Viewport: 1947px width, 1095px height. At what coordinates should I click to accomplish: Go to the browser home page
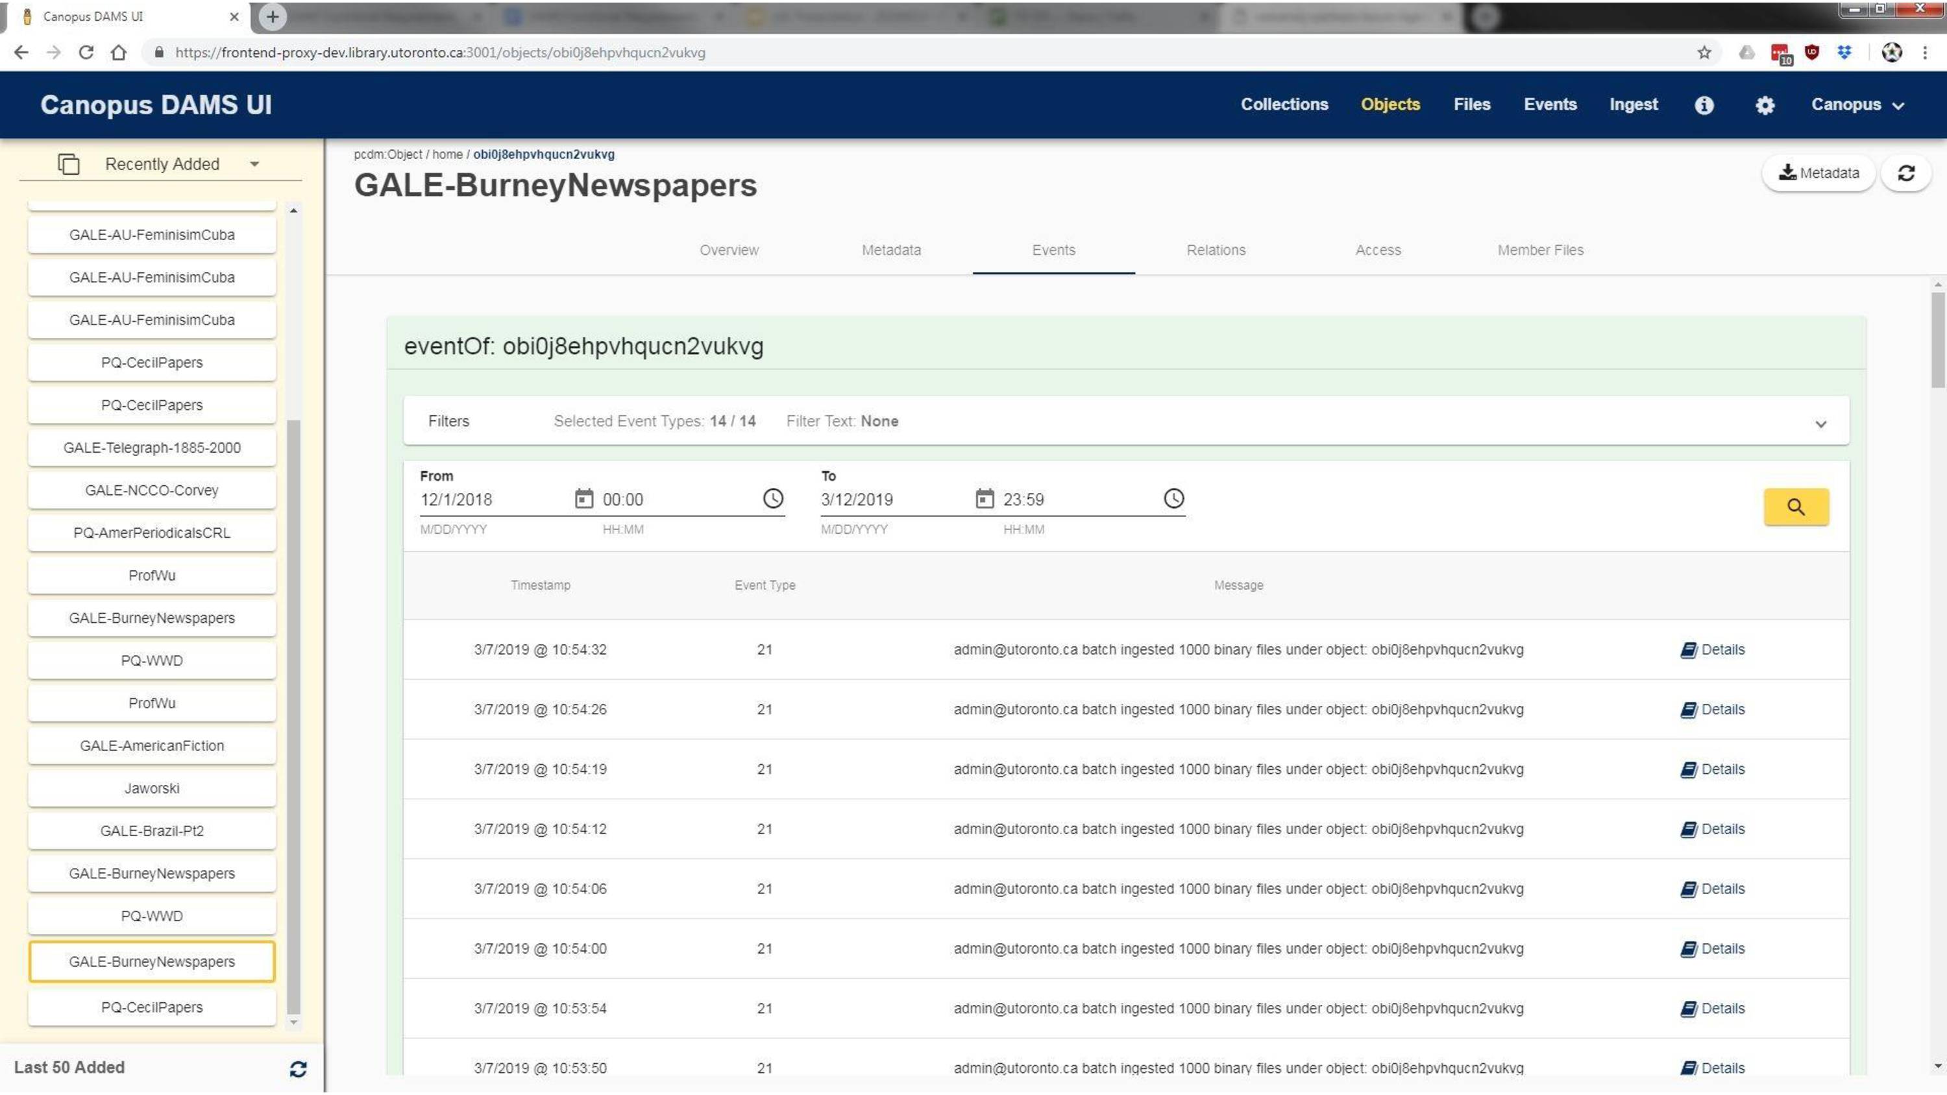tap(119, 52)
